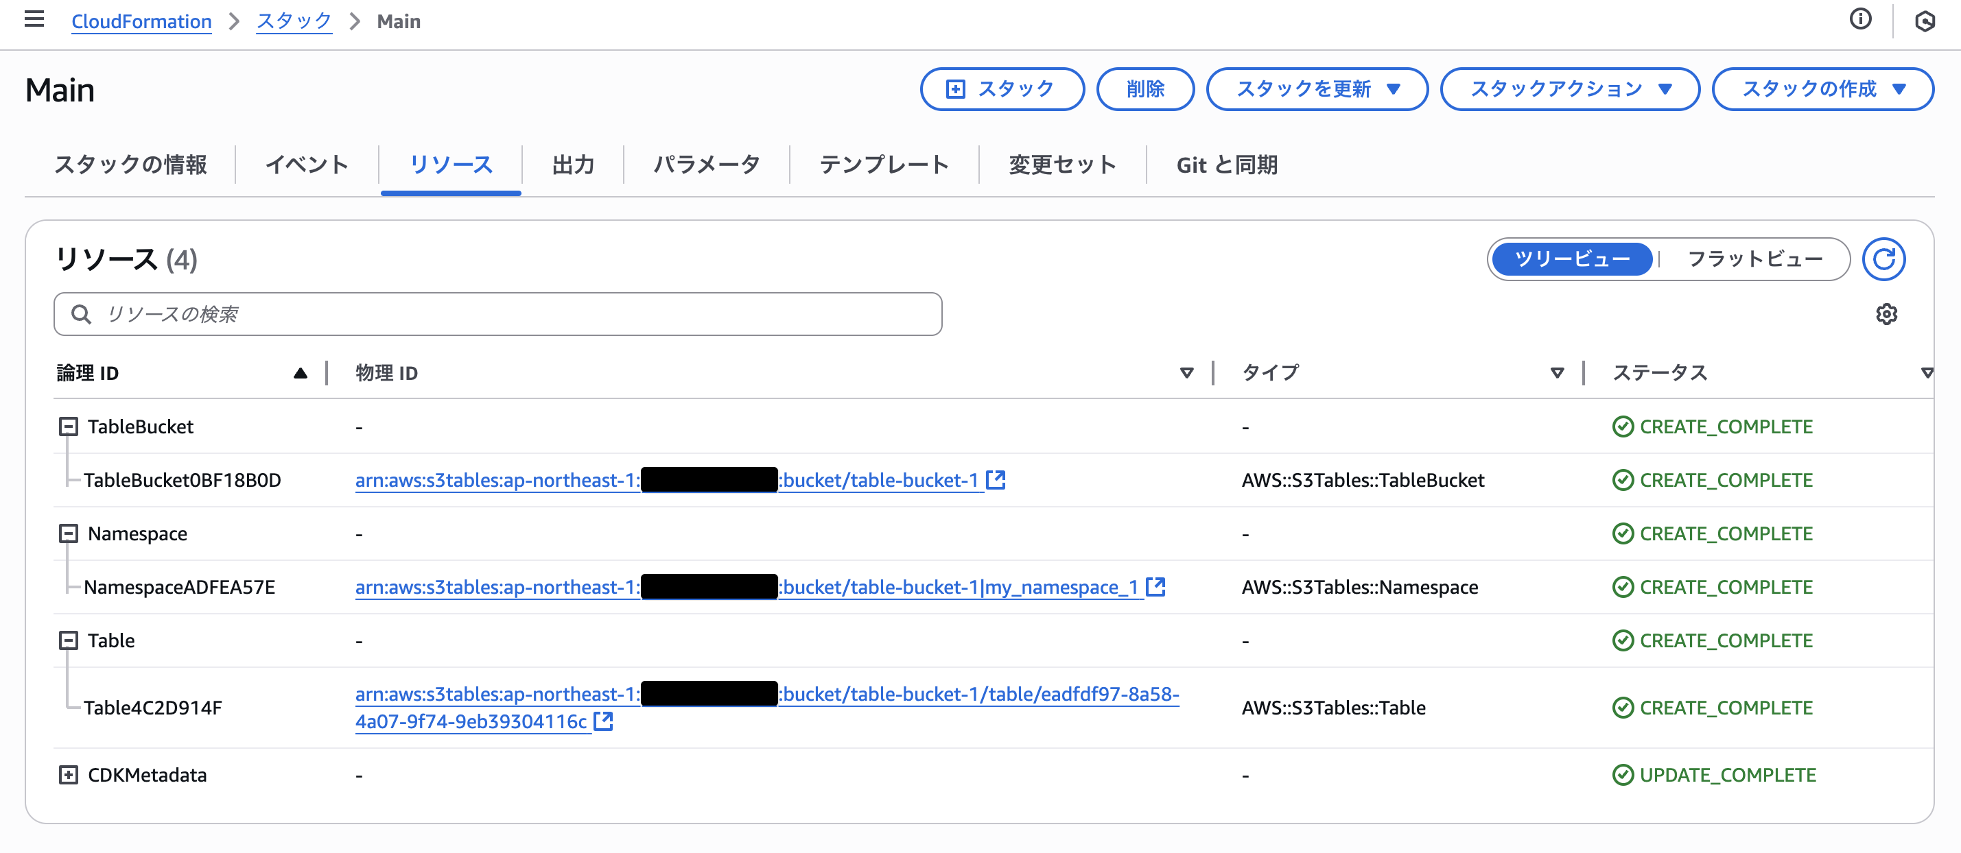This screenshot has width=1961, height=853.
Task: Click AWS::S3Tables::TableBucket type cell
Action: [1363, 480]
